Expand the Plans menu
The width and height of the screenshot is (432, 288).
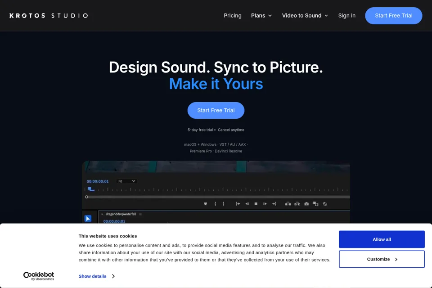point(261,16)
